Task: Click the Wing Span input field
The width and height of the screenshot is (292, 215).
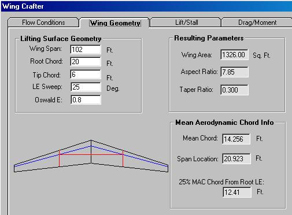Action: tap(86, 50)
